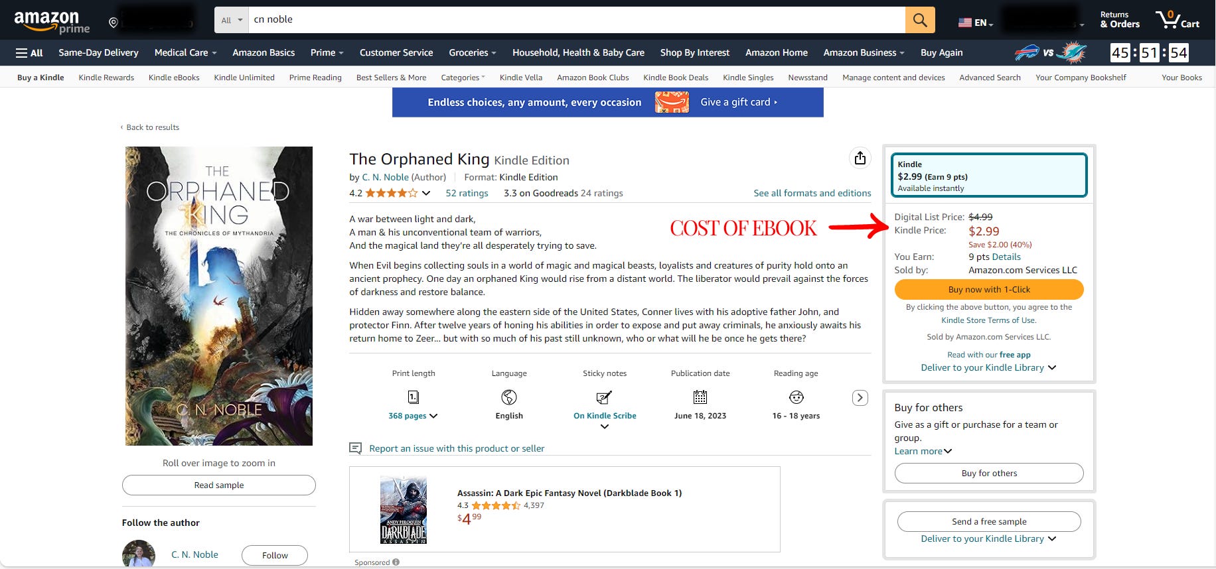Click the Amazon Prime logo

coord(52,22)
